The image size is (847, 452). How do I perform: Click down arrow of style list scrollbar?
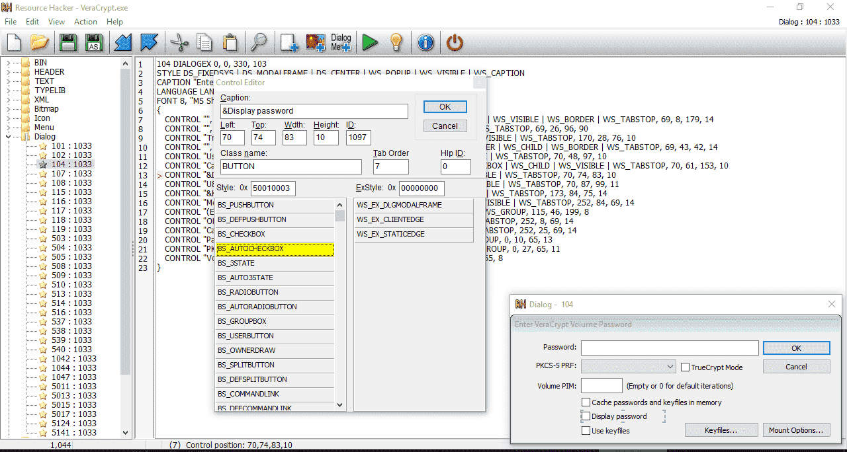pos(340,405)
